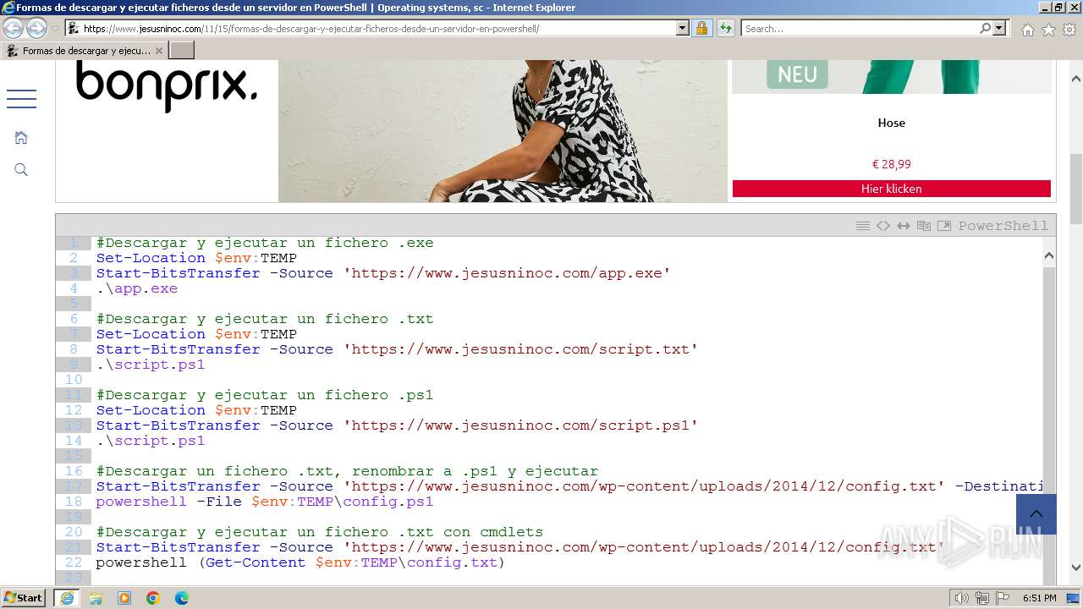The width and height of the screenshot is (1083, 609).
Task: Open the search provider dropdown arrow
Action: [x=999, y=29]
